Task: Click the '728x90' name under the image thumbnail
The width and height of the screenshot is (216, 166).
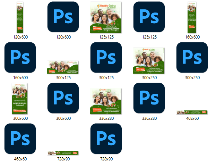Action: (x=63, y=159)
